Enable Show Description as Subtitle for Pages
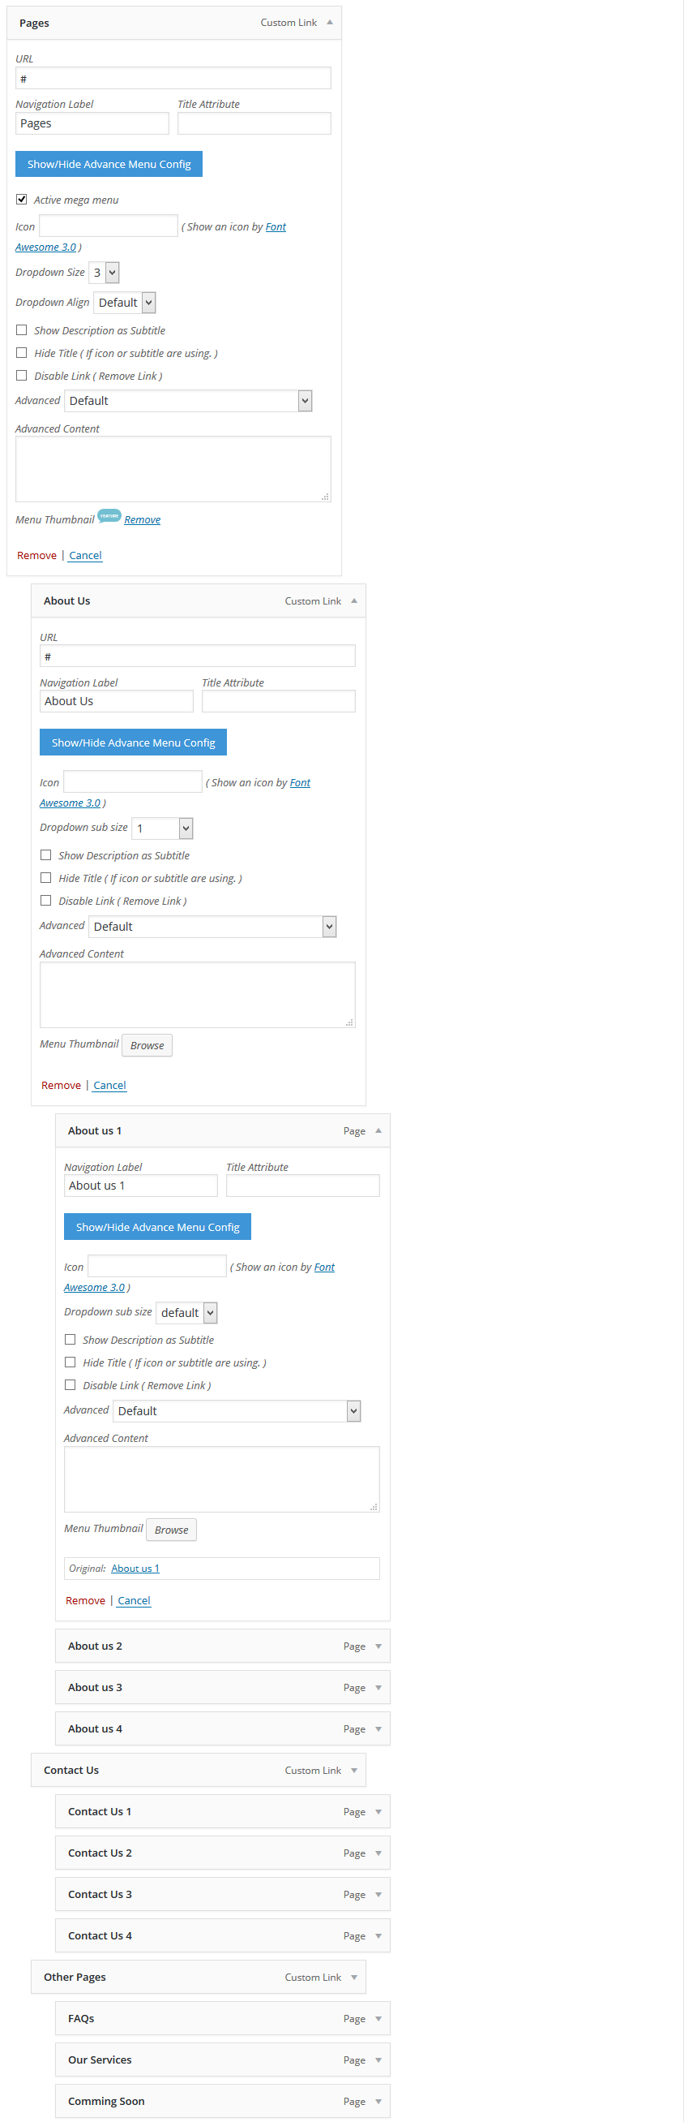684x2122 pixels. (21, 330)
